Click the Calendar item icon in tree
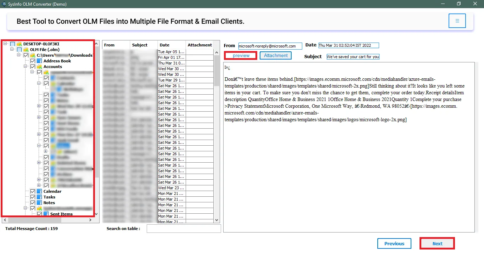This screenshot has width=484, height=258. point(39,191)
